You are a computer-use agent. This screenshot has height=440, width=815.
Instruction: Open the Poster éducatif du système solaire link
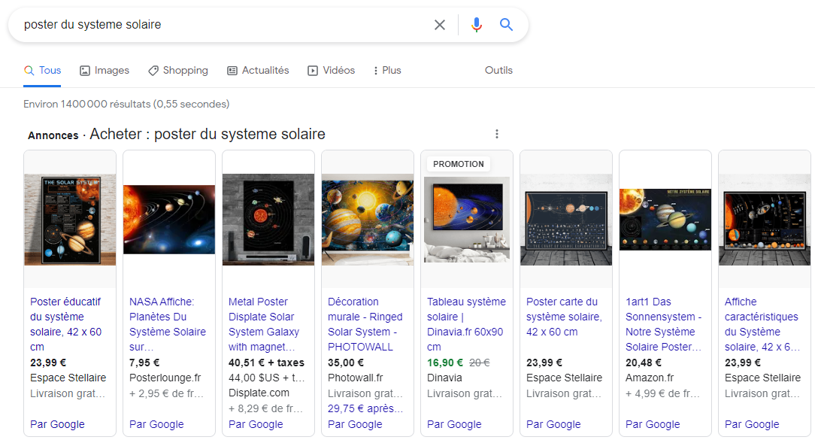point(65,323)
